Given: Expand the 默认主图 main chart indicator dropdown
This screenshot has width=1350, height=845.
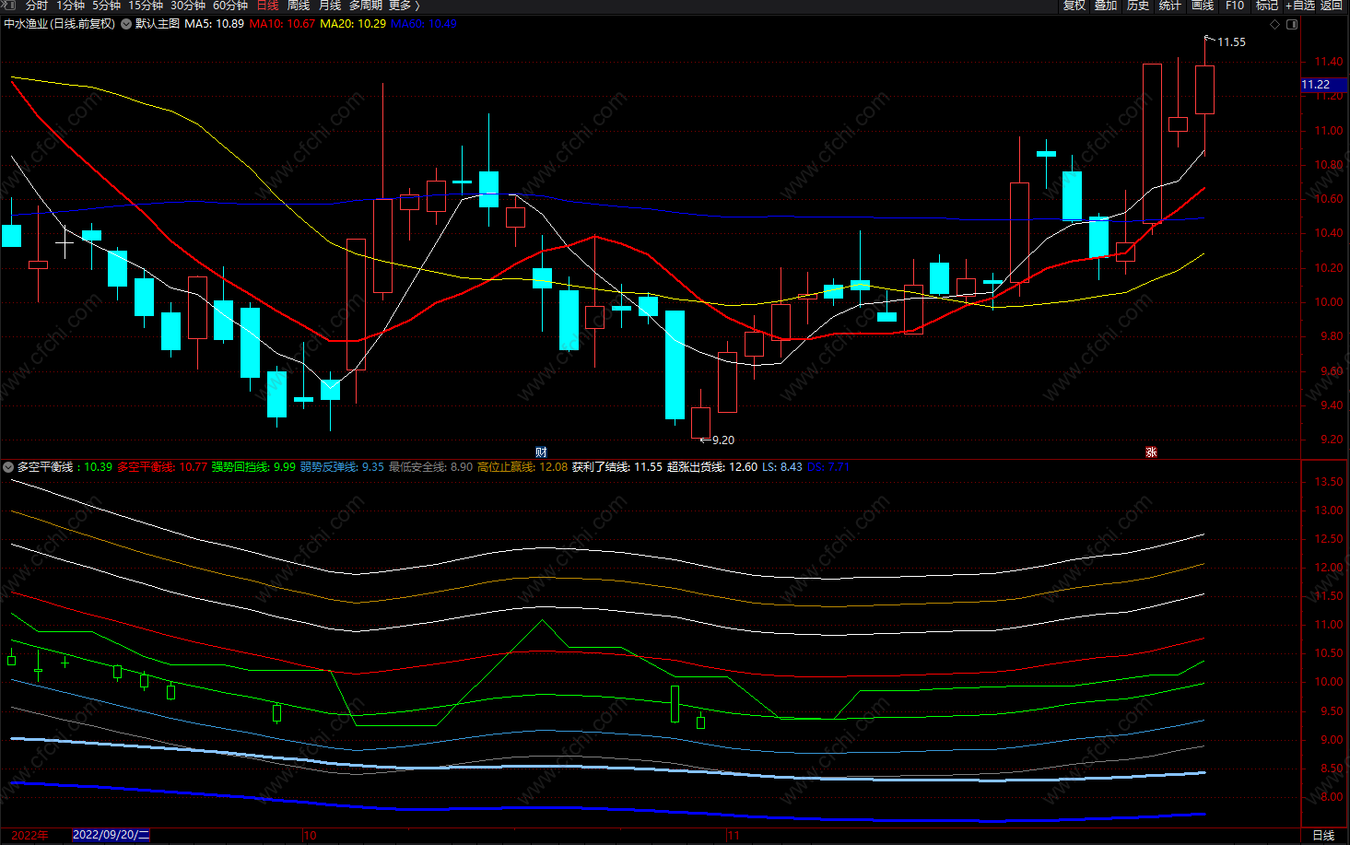Looking at the screenshot, I should [x=126, y=24].
